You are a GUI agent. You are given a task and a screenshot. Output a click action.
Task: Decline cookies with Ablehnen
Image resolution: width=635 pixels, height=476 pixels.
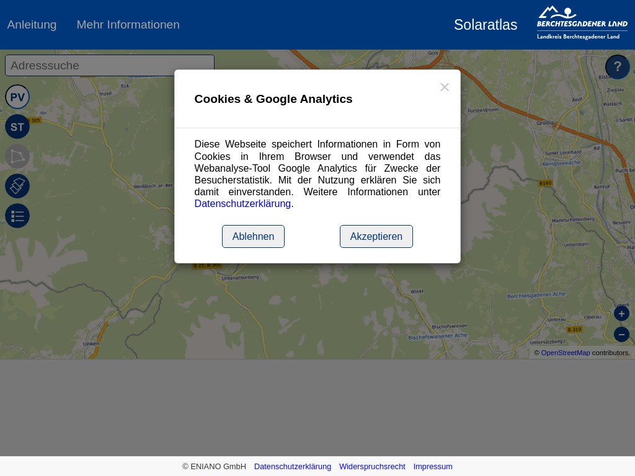253,236
